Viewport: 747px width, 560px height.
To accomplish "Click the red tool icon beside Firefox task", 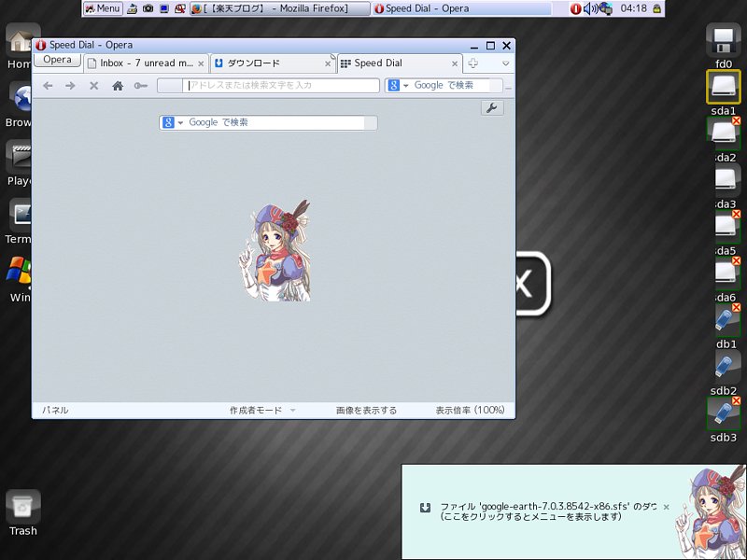I will (x=179, y=8).
